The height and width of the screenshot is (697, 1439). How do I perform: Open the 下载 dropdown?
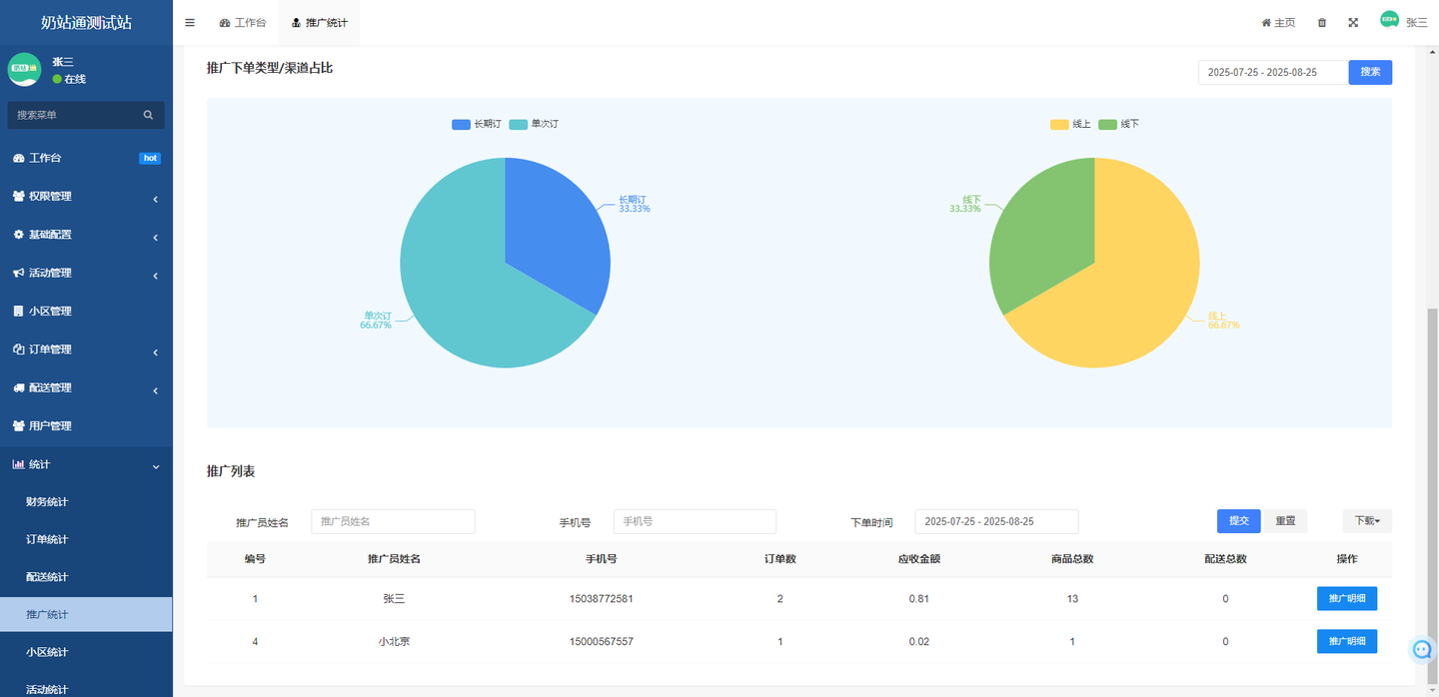1367,521
